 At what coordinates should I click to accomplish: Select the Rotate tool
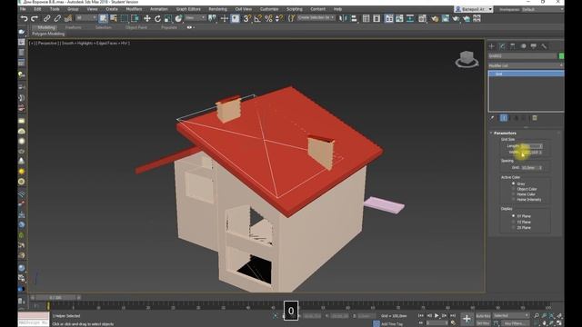157,18
